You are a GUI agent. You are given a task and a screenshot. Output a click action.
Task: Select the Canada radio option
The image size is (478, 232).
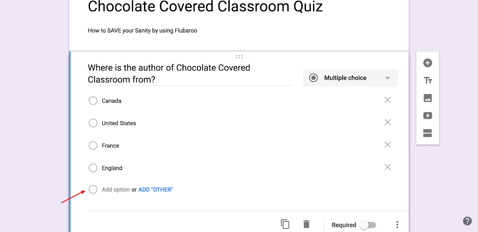tap(93, 101)
